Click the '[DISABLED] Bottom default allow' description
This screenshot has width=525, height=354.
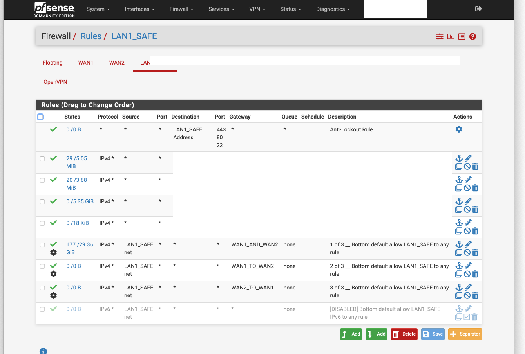[385, 313]
